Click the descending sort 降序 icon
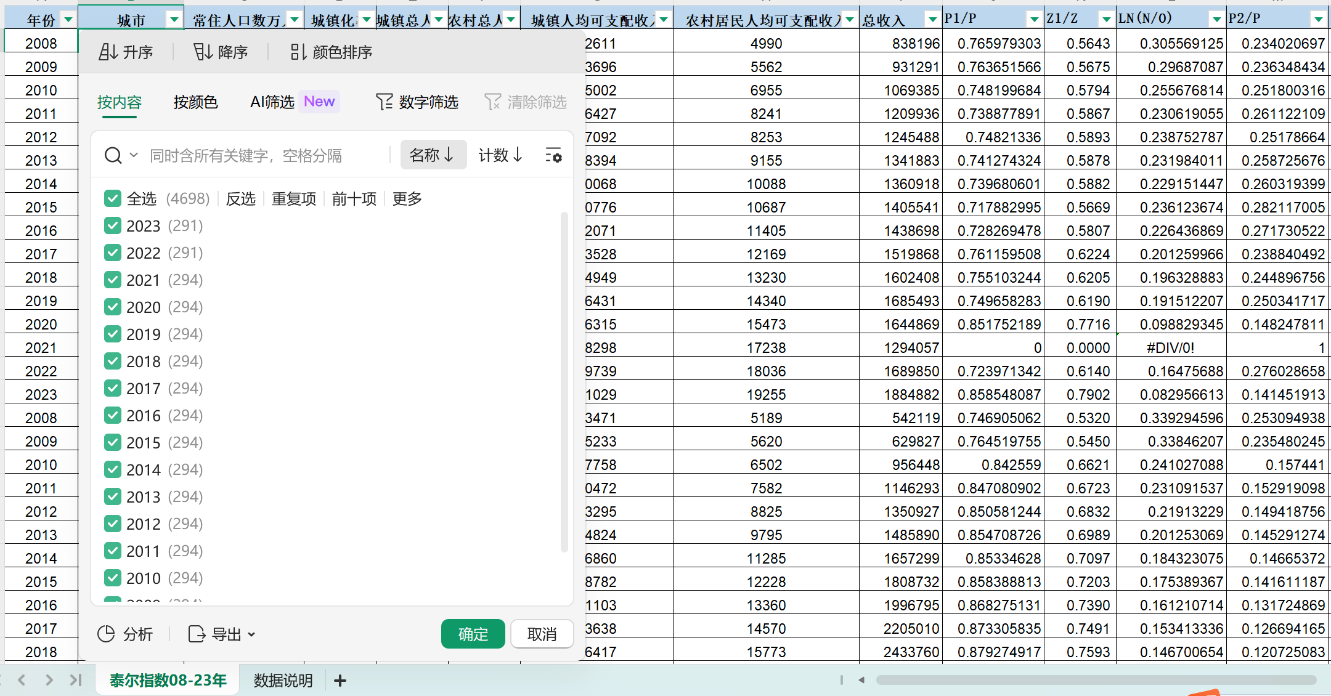The height and width of the screenshot is (696, 1331). tap(203, 52)
